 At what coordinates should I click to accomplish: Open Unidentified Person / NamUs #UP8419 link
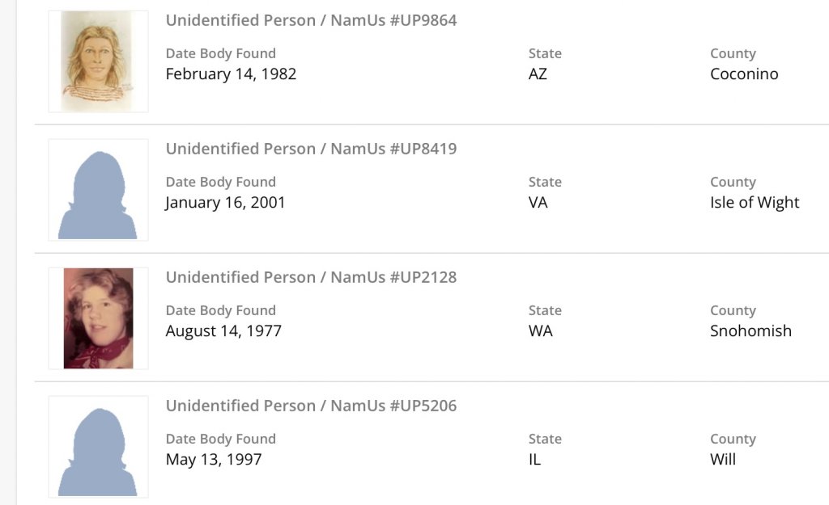pos(311,149)
